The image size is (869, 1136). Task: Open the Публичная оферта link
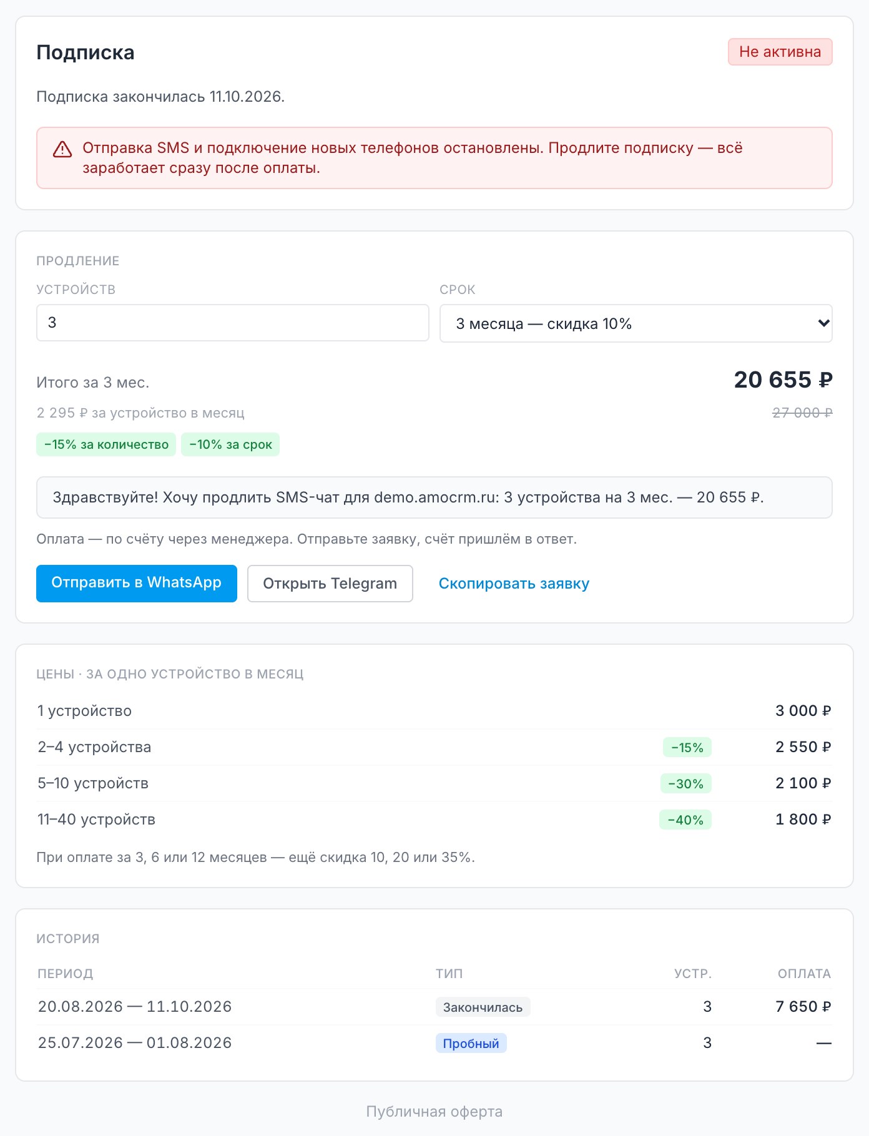434,1112
